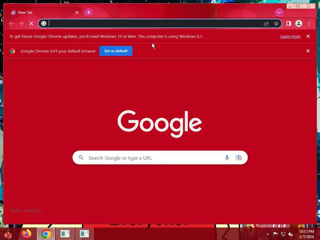
Task: Open Action Center flag icon
Action: point(275,234)
